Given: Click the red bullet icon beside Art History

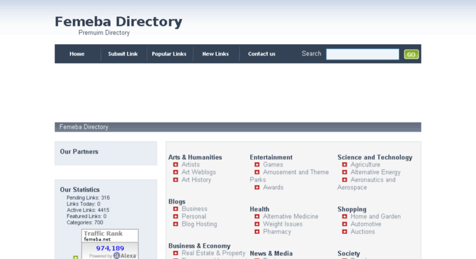Looking at the screenshot, I should click(x=175, y=180).
